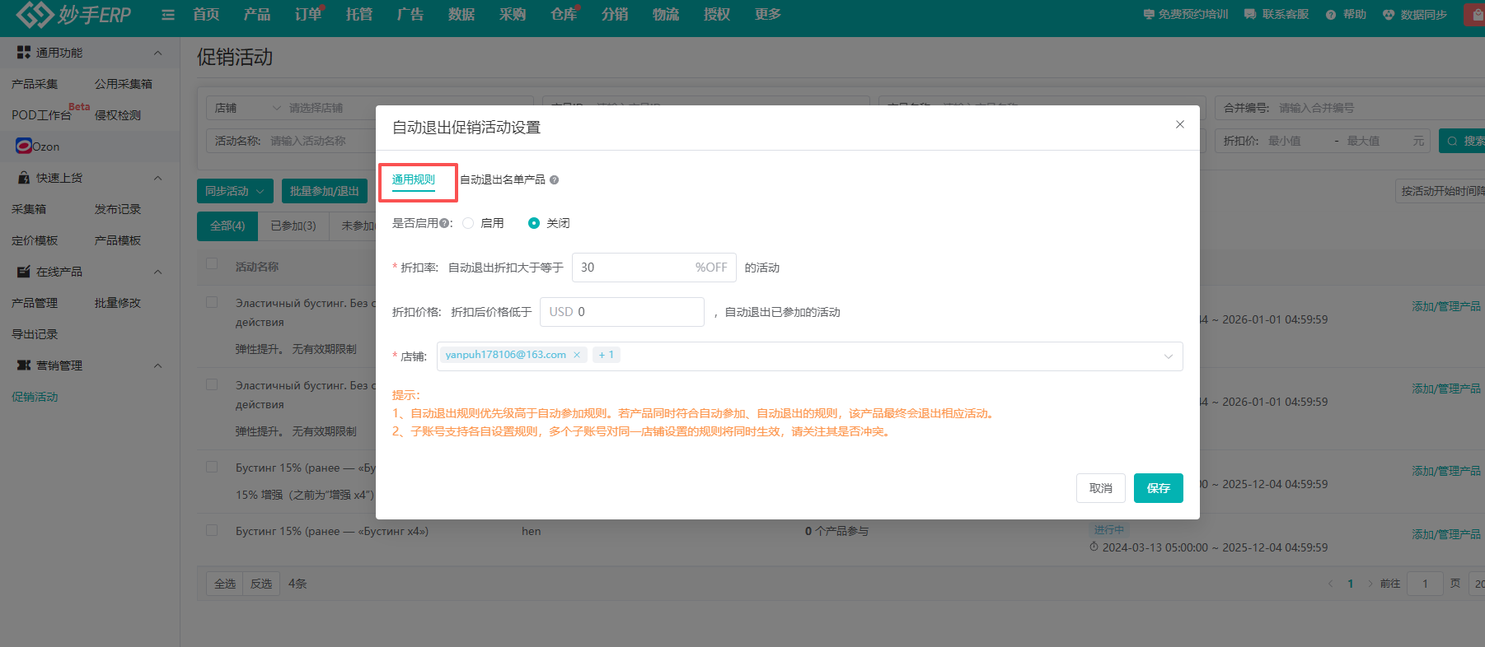1485x647 pixels.
Task: Close the dialog with X icon
Action: 1179,124
